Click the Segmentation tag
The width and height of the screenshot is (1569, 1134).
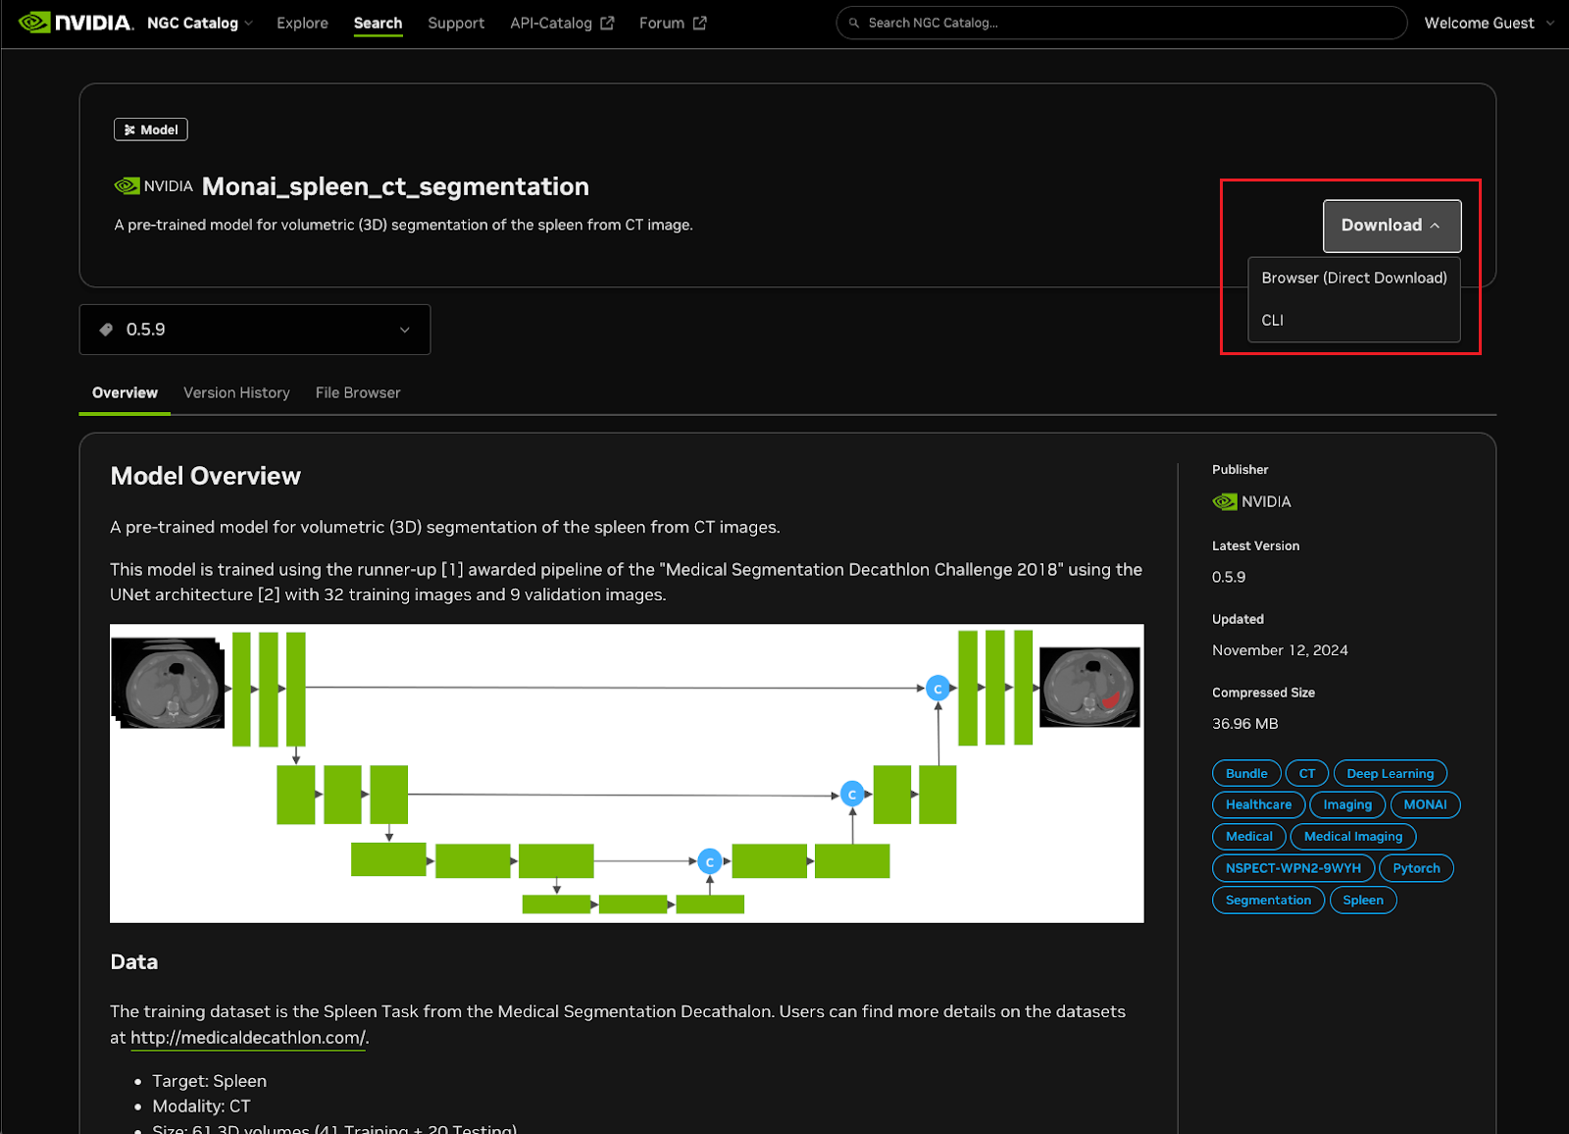tap(1268, 900)
